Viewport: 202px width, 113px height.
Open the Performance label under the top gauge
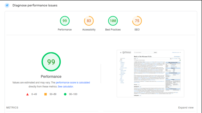click(x=64, y=30)
